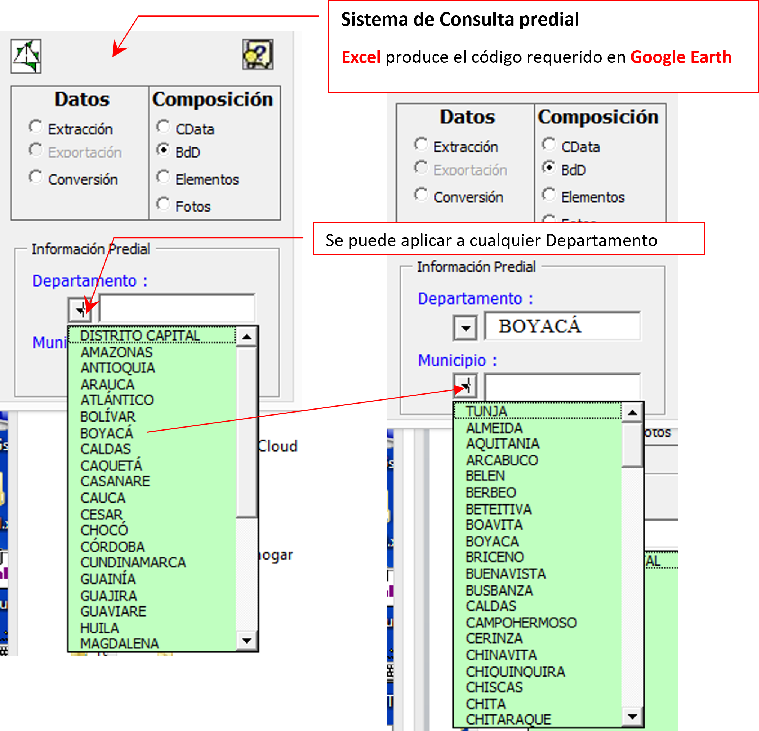
Task: Select Conversión radio in left panel
Action: point(36,177)
